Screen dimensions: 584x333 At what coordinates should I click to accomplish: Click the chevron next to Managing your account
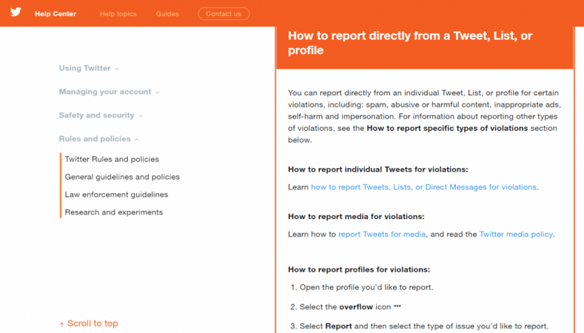click(x=157, y=92)
